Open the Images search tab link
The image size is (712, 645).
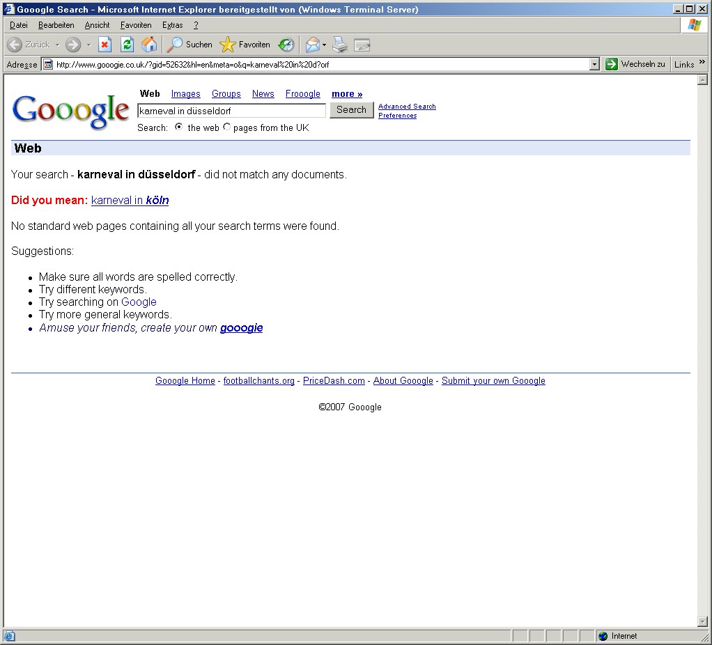click(185, 94)
